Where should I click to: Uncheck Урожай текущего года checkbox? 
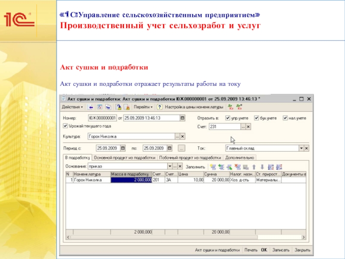65,126
